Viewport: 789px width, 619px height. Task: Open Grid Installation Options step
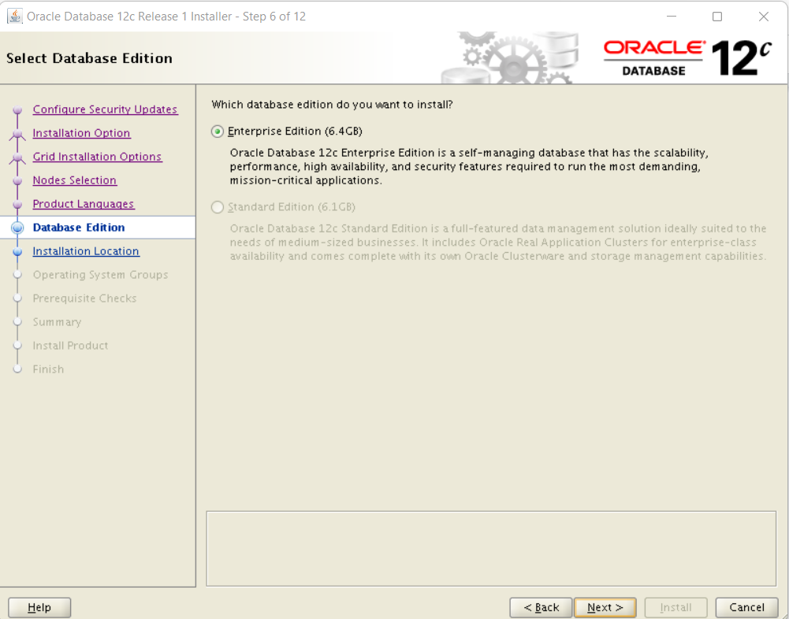point(97,157)
